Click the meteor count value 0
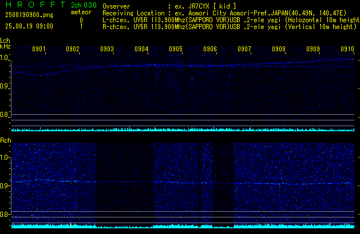This screenshot has height=234, width=360. click(81, 21)
